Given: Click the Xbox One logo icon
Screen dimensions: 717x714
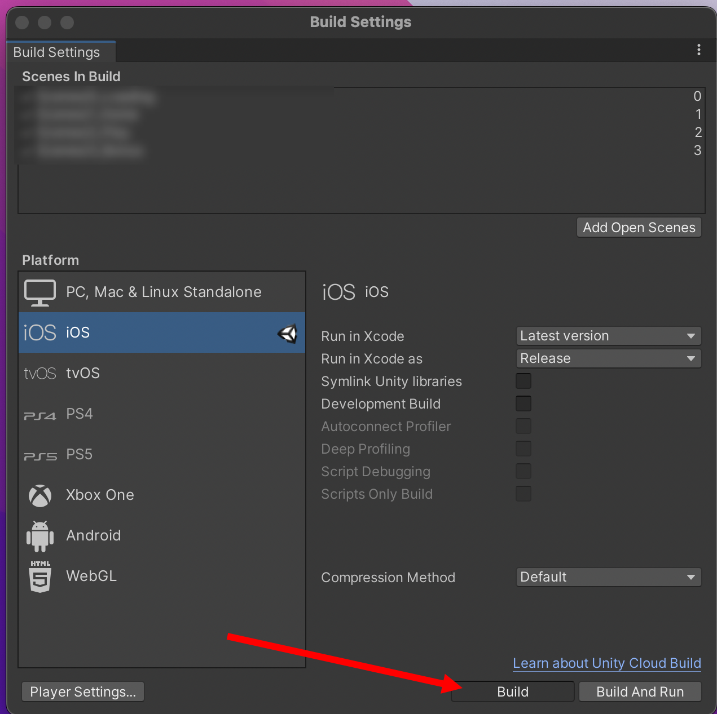Looking at the screenshot, I should click(40, 495).
